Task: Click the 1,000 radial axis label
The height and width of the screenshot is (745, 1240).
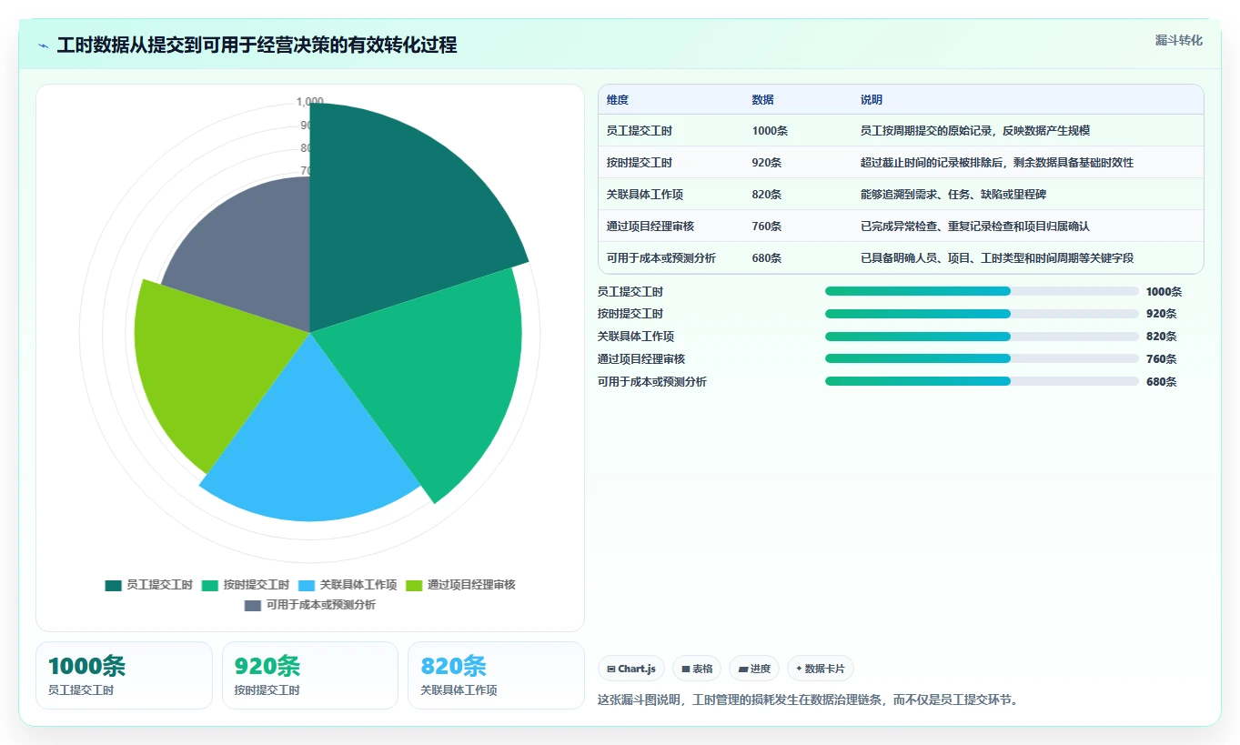Action: click(x=309, y=102)
